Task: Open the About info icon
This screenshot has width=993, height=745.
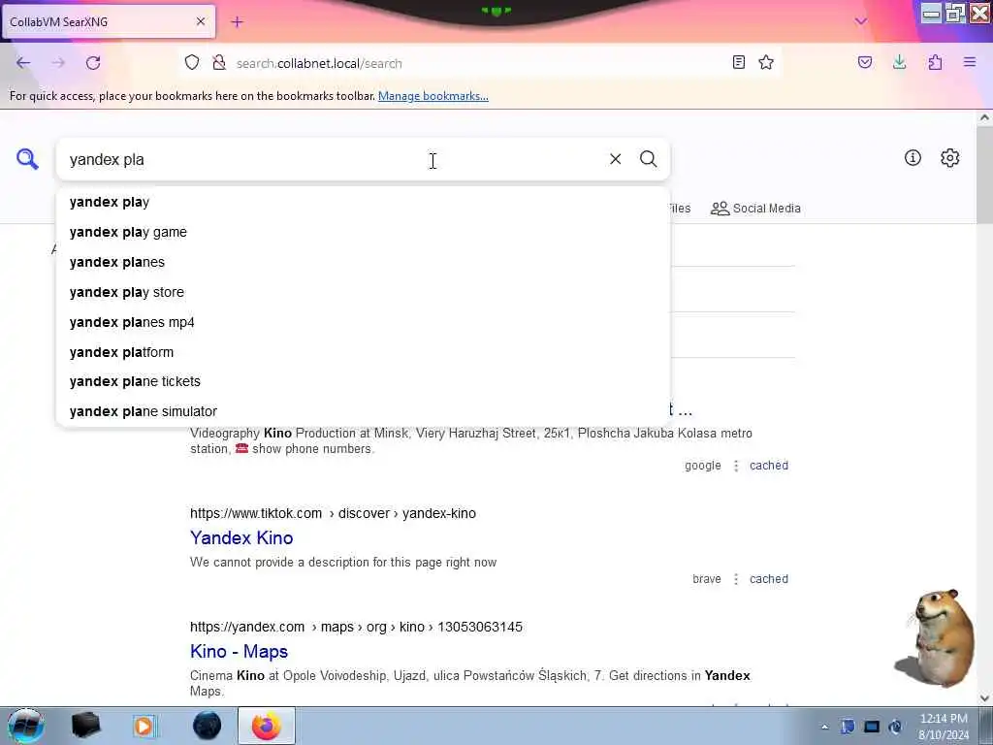Action: [913, 158]
